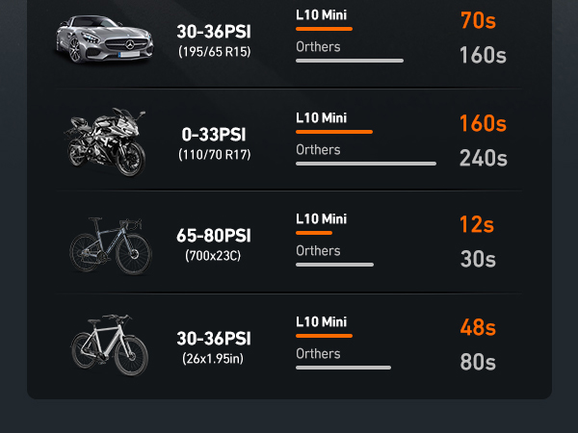578x433 pixels.
Task: Click the 700x23C tire size text
Action: (214, 256)
